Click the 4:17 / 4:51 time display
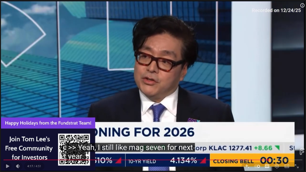 coord(34,166)
